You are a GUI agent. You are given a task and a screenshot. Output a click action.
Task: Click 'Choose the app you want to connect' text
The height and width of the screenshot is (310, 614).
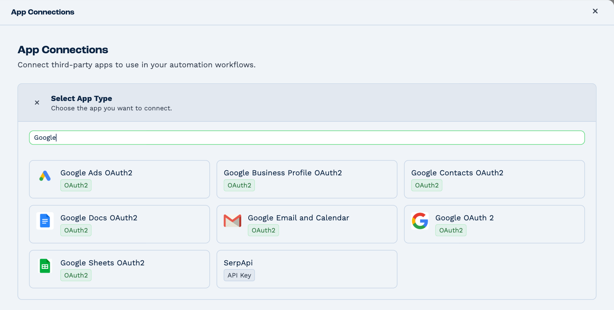pos(112,108)
